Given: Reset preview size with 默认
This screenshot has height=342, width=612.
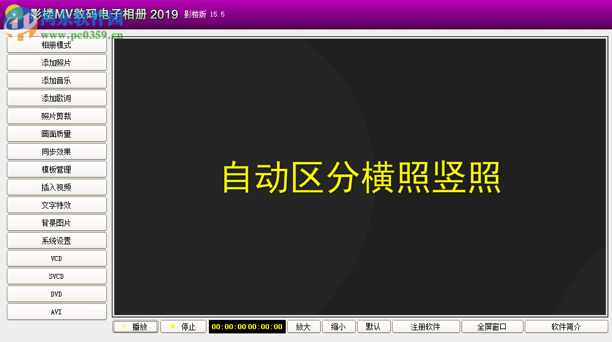Looking at the screenshot, I should point(374,327).
